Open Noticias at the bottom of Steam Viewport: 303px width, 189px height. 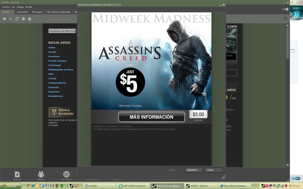[17, 176]
